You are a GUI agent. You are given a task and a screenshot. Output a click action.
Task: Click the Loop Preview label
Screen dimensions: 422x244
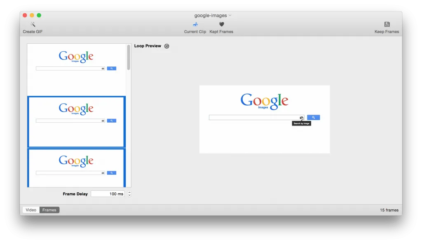tap(148, 46)
